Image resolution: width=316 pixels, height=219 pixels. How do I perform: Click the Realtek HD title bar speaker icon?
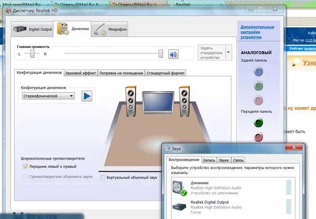(x=8, y=11)
